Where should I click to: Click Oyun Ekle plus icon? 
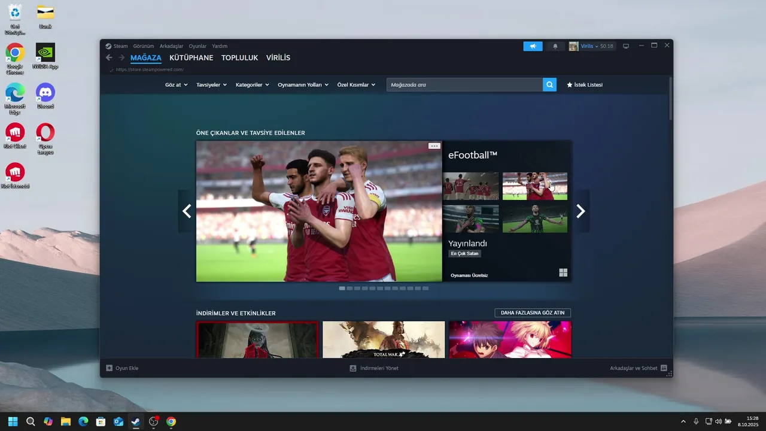[x=109, y=368]
